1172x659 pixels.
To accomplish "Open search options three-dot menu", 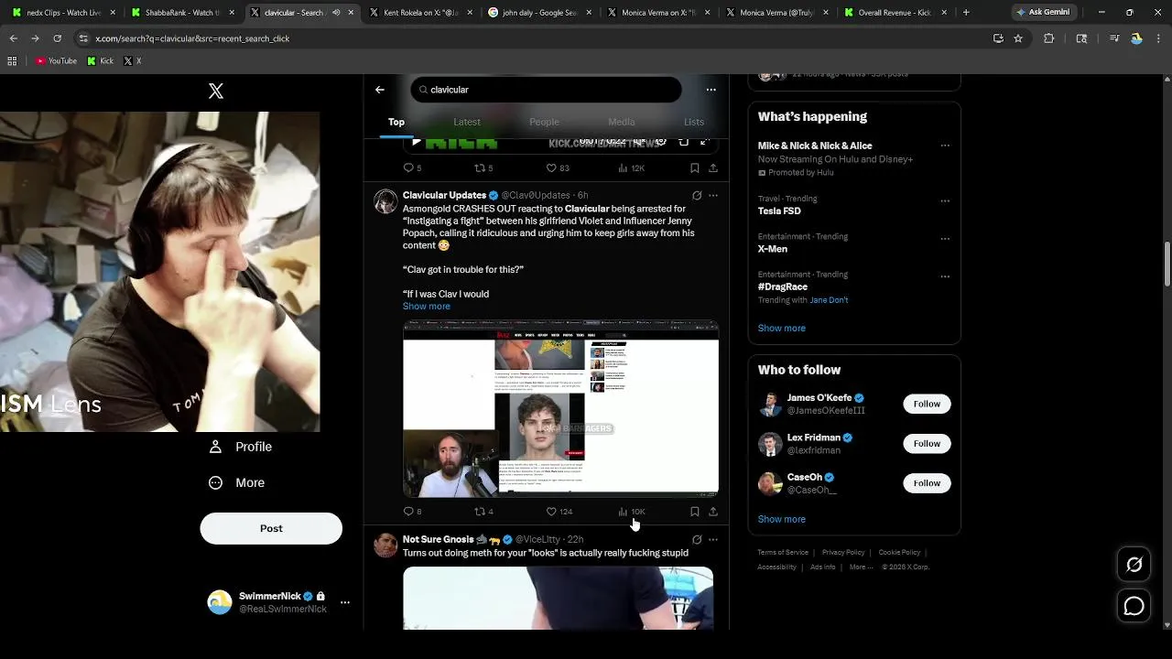I will coord(711,90).
